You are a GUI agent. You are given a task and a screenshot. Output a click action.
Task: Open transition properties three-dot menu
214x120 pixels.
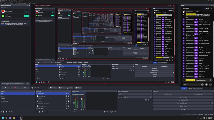click(x=151, y=100)
